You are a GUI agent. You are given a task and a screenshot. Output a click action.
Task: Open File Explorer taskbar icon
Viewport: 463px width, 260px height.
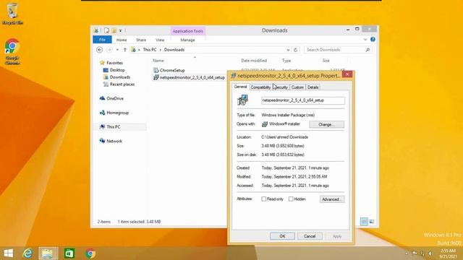[48, 253]
